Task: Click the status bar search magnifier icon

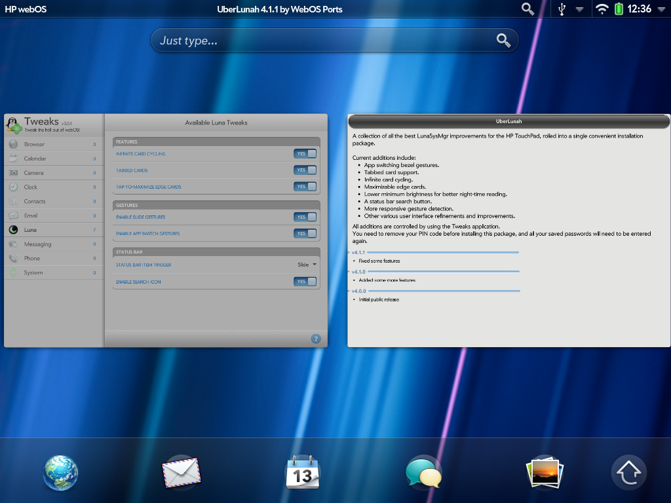Action: [527, 9]
